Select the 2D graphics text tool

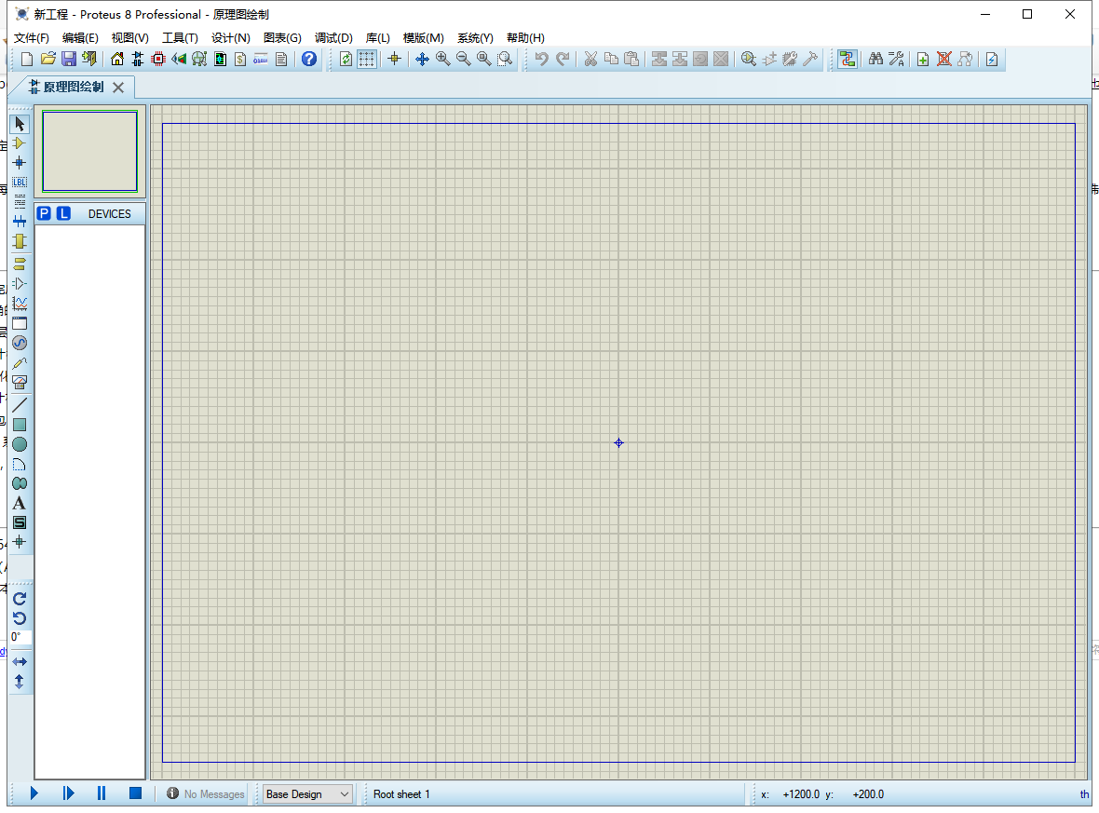point(20,503)
